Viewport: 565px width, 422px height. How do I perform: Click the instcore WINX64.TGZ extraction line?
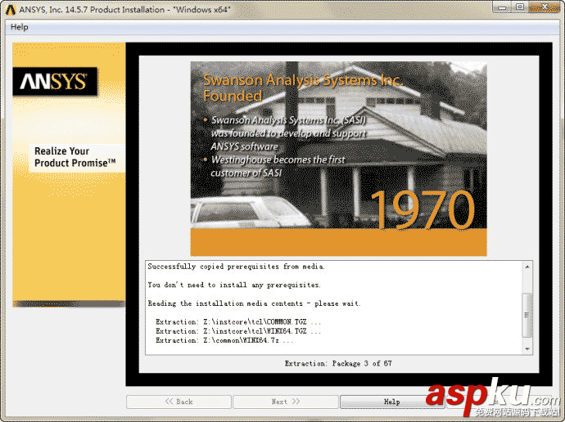pos(237,331)
